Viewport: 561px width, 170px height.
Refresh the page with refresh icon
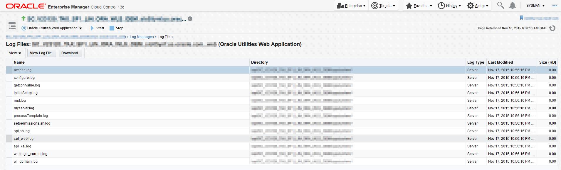552,28
